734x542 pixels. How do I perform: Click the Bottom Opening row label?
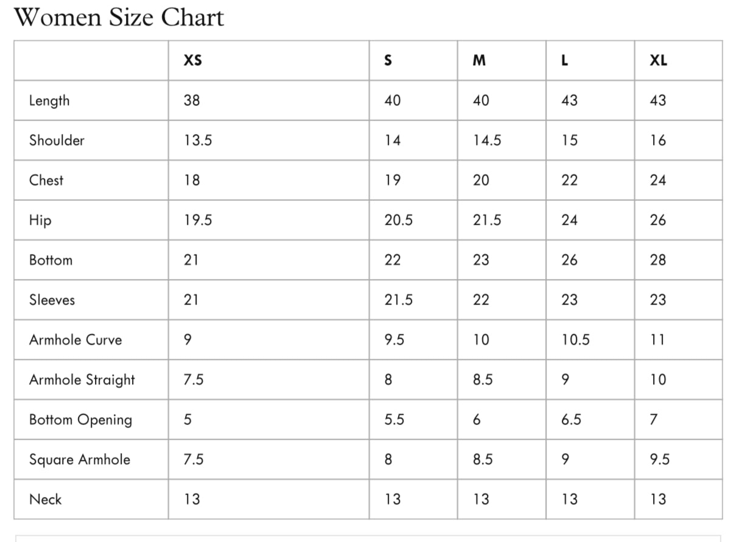pyautogui.click(x=80, y=420)
